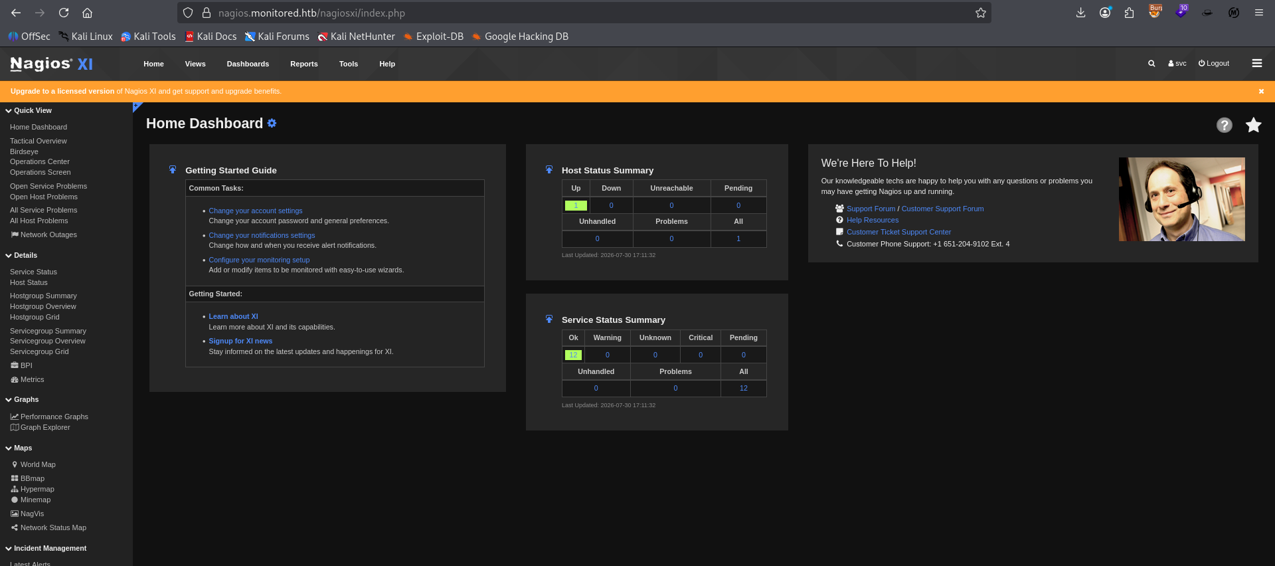Image resolution: width=1275 pixels, height=566 pixels.
Task: Bookmark this page with the URL bar star
Action: [981, 13]
